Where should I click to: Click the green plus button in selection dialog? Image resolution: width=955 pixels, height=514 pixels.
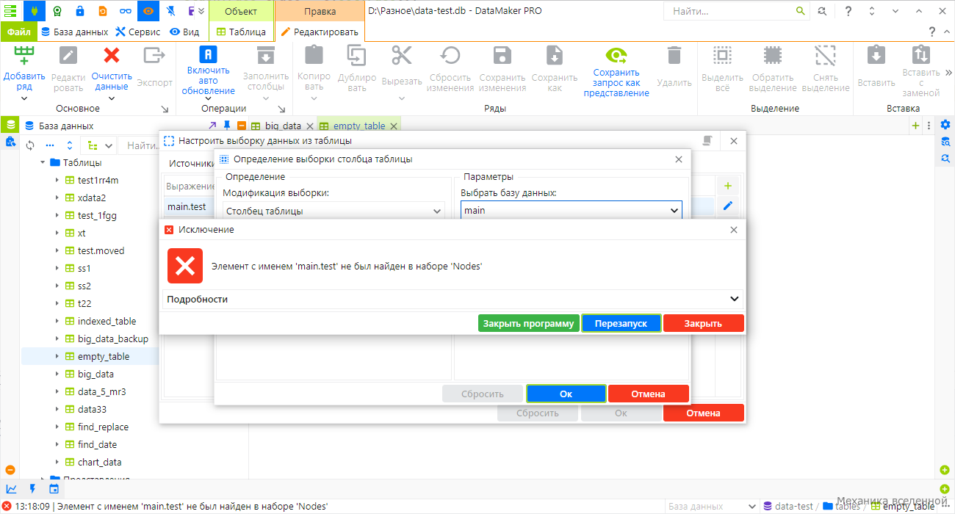(x=728, y=186)
